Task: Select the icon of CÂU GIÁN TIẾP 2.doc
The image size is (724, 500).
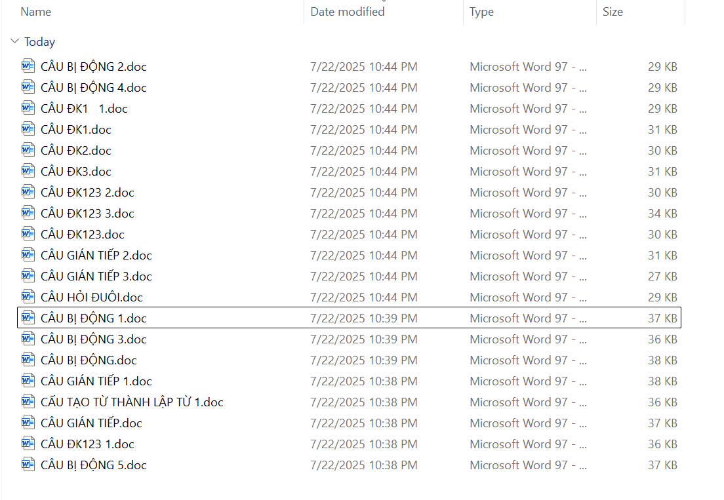Action: (28, 255)
